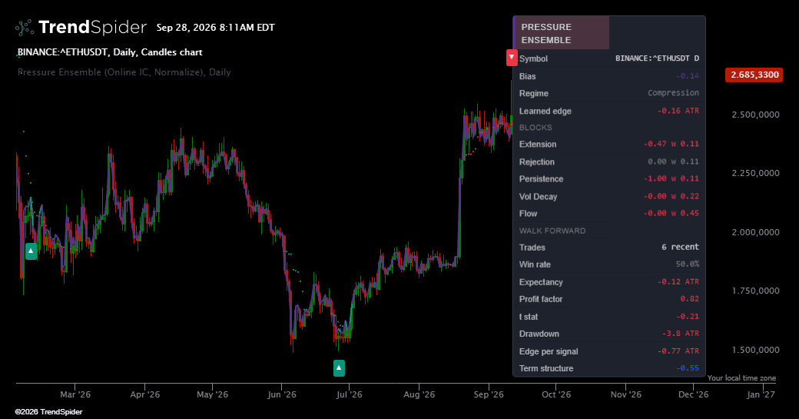Image resolution: width=799 pixels, height=419 pixels.
Task: Click the Pressure Ensemble indicator label
Action: 124,72
